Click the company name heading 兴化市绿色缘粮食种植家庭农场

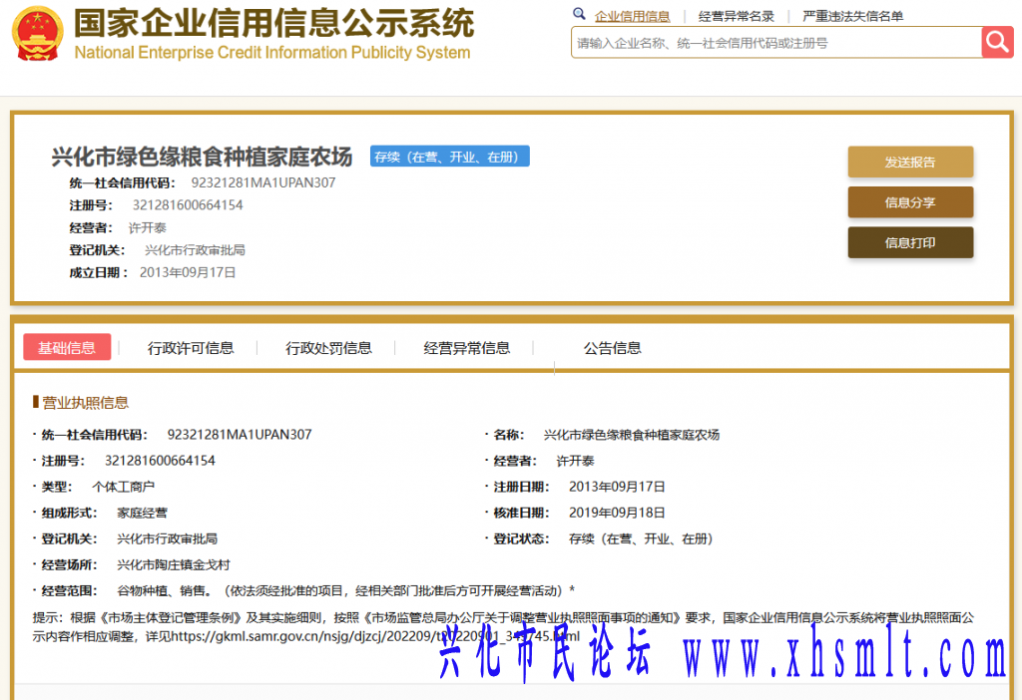pyautogui.click(x=202, y=157)
